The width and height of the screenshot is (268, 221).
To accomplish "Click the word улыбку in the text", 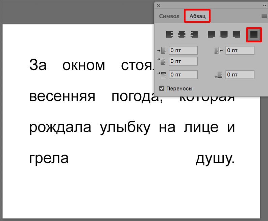I will [125, 128].
